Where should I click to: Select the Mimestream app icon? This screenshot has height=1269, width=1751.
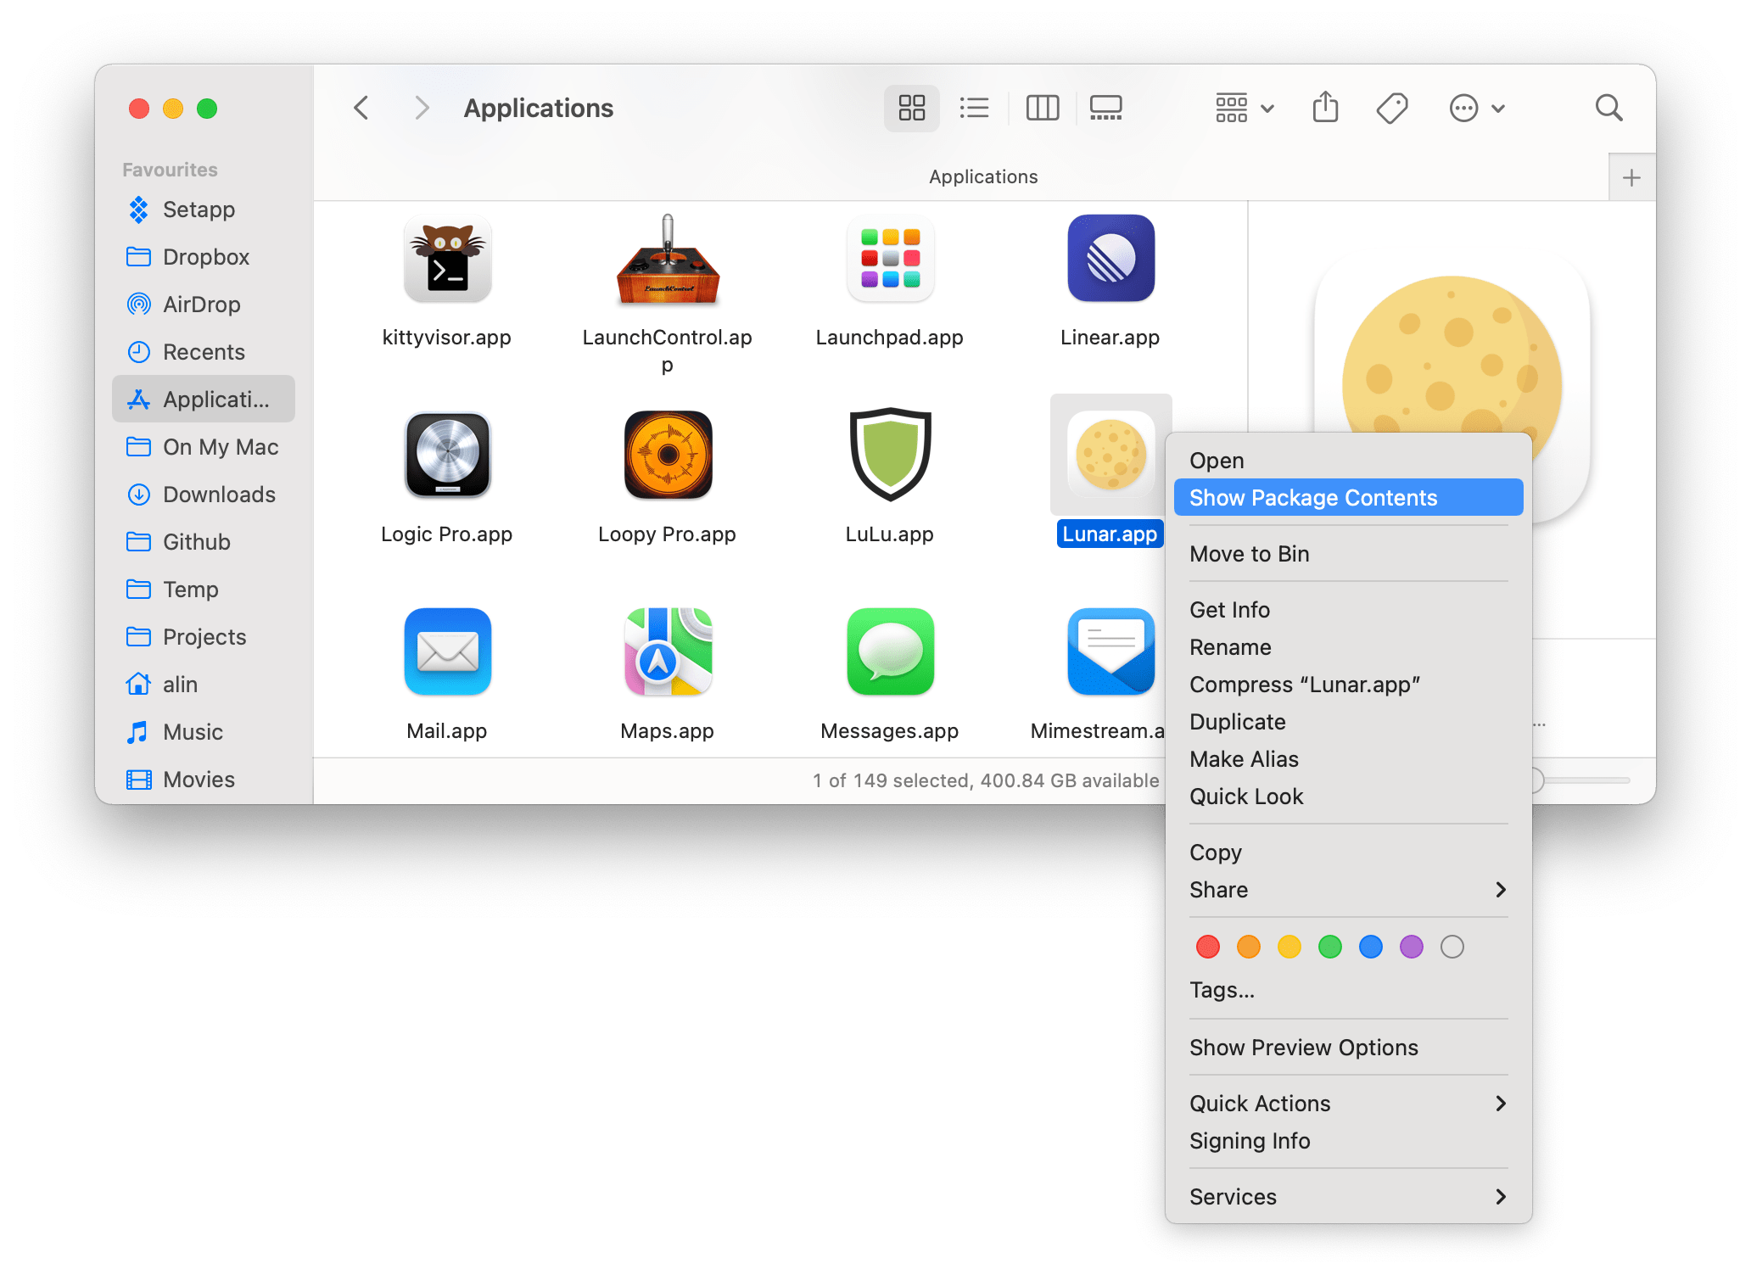tap(1110, 652)
